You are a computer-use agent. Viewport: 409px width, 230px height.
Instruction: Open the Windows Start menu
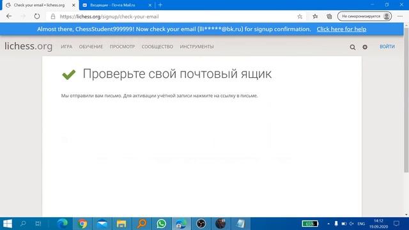pos(7,224)
